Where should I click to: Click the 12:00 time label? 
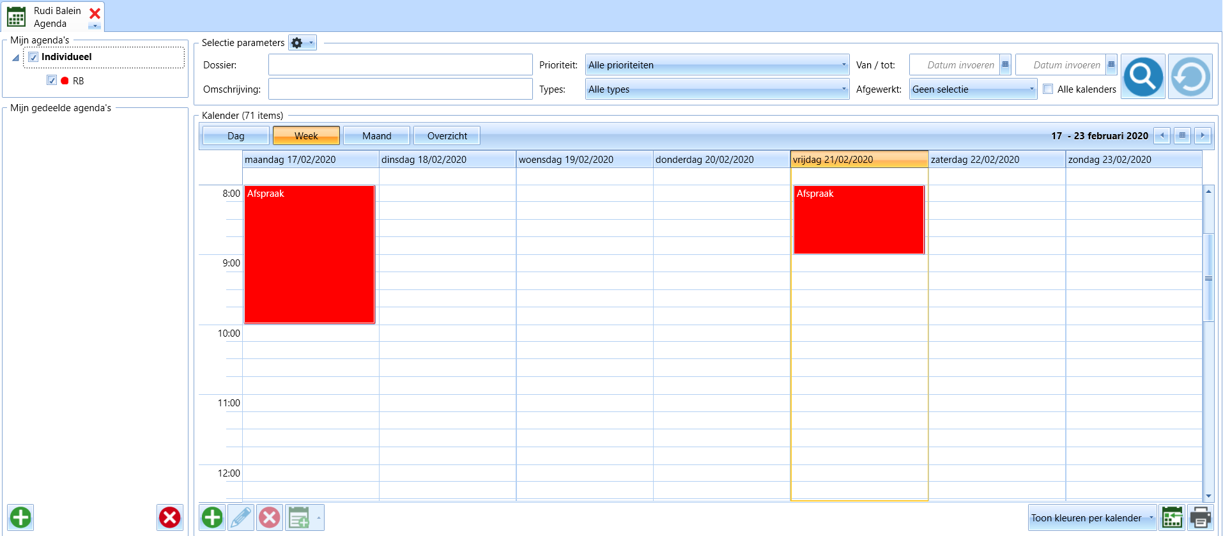(229, 473)
